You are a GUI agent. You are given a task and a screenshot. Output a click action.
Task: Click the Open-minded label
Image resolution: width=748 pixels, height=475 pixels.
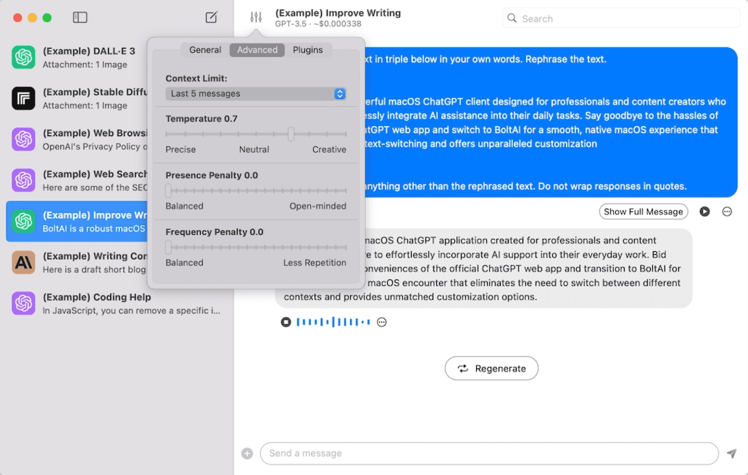[318, 206]
